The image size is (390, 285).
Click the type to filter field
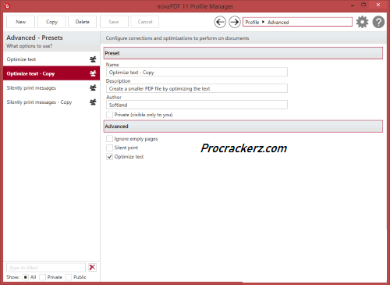[x=46, y=268]
